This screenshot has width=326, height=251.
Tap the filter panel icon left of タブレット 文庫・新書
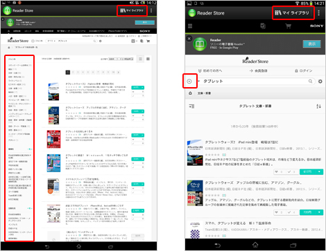191,106
